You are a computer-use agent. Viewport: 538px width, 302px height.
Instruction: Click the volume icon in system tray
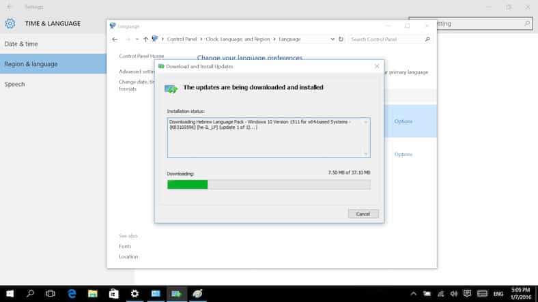click(455, 294)
